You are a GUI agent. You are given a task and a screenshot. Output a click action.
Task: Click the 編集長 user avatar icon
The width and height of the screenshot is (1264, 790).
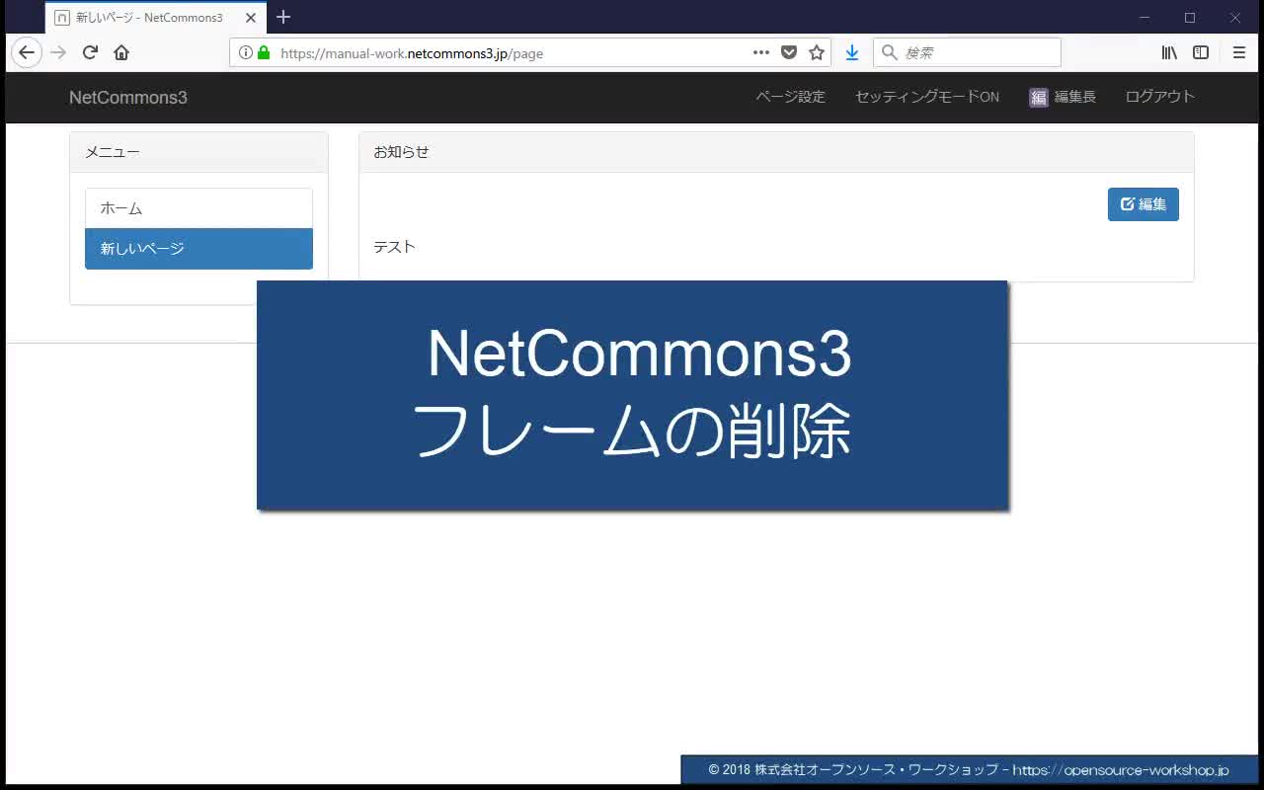(x=1039, y=97)
